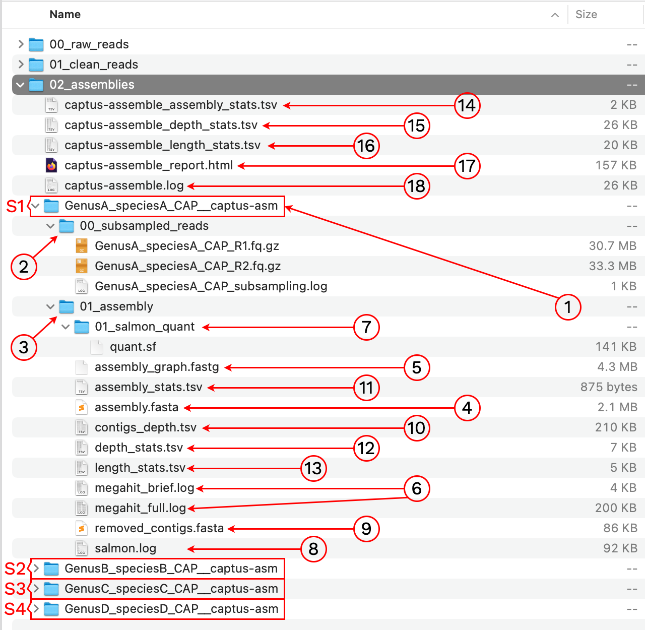Expand the GenusD_speciesD_CAP__captus-asm folder chevron
The image size is (645, 630).
(x=36, y=609)
